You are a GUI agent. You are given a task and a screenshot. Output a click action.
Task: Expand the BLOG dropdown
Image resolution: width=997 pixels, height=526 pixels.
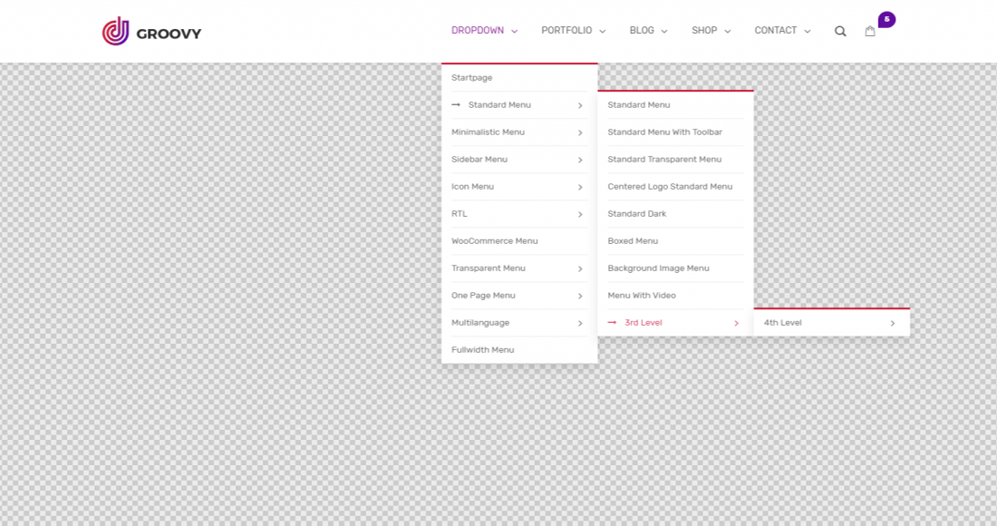pos(643,30)
